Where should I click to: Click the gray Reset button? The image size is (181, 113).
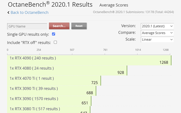coord(79,26)
